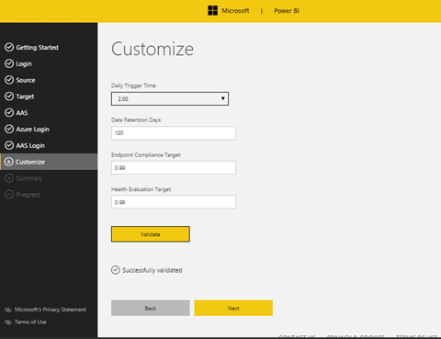The height and width of the screenshot is (339, 441).
Task: Click link icon beside Privacy Statement
Action: 8,310
